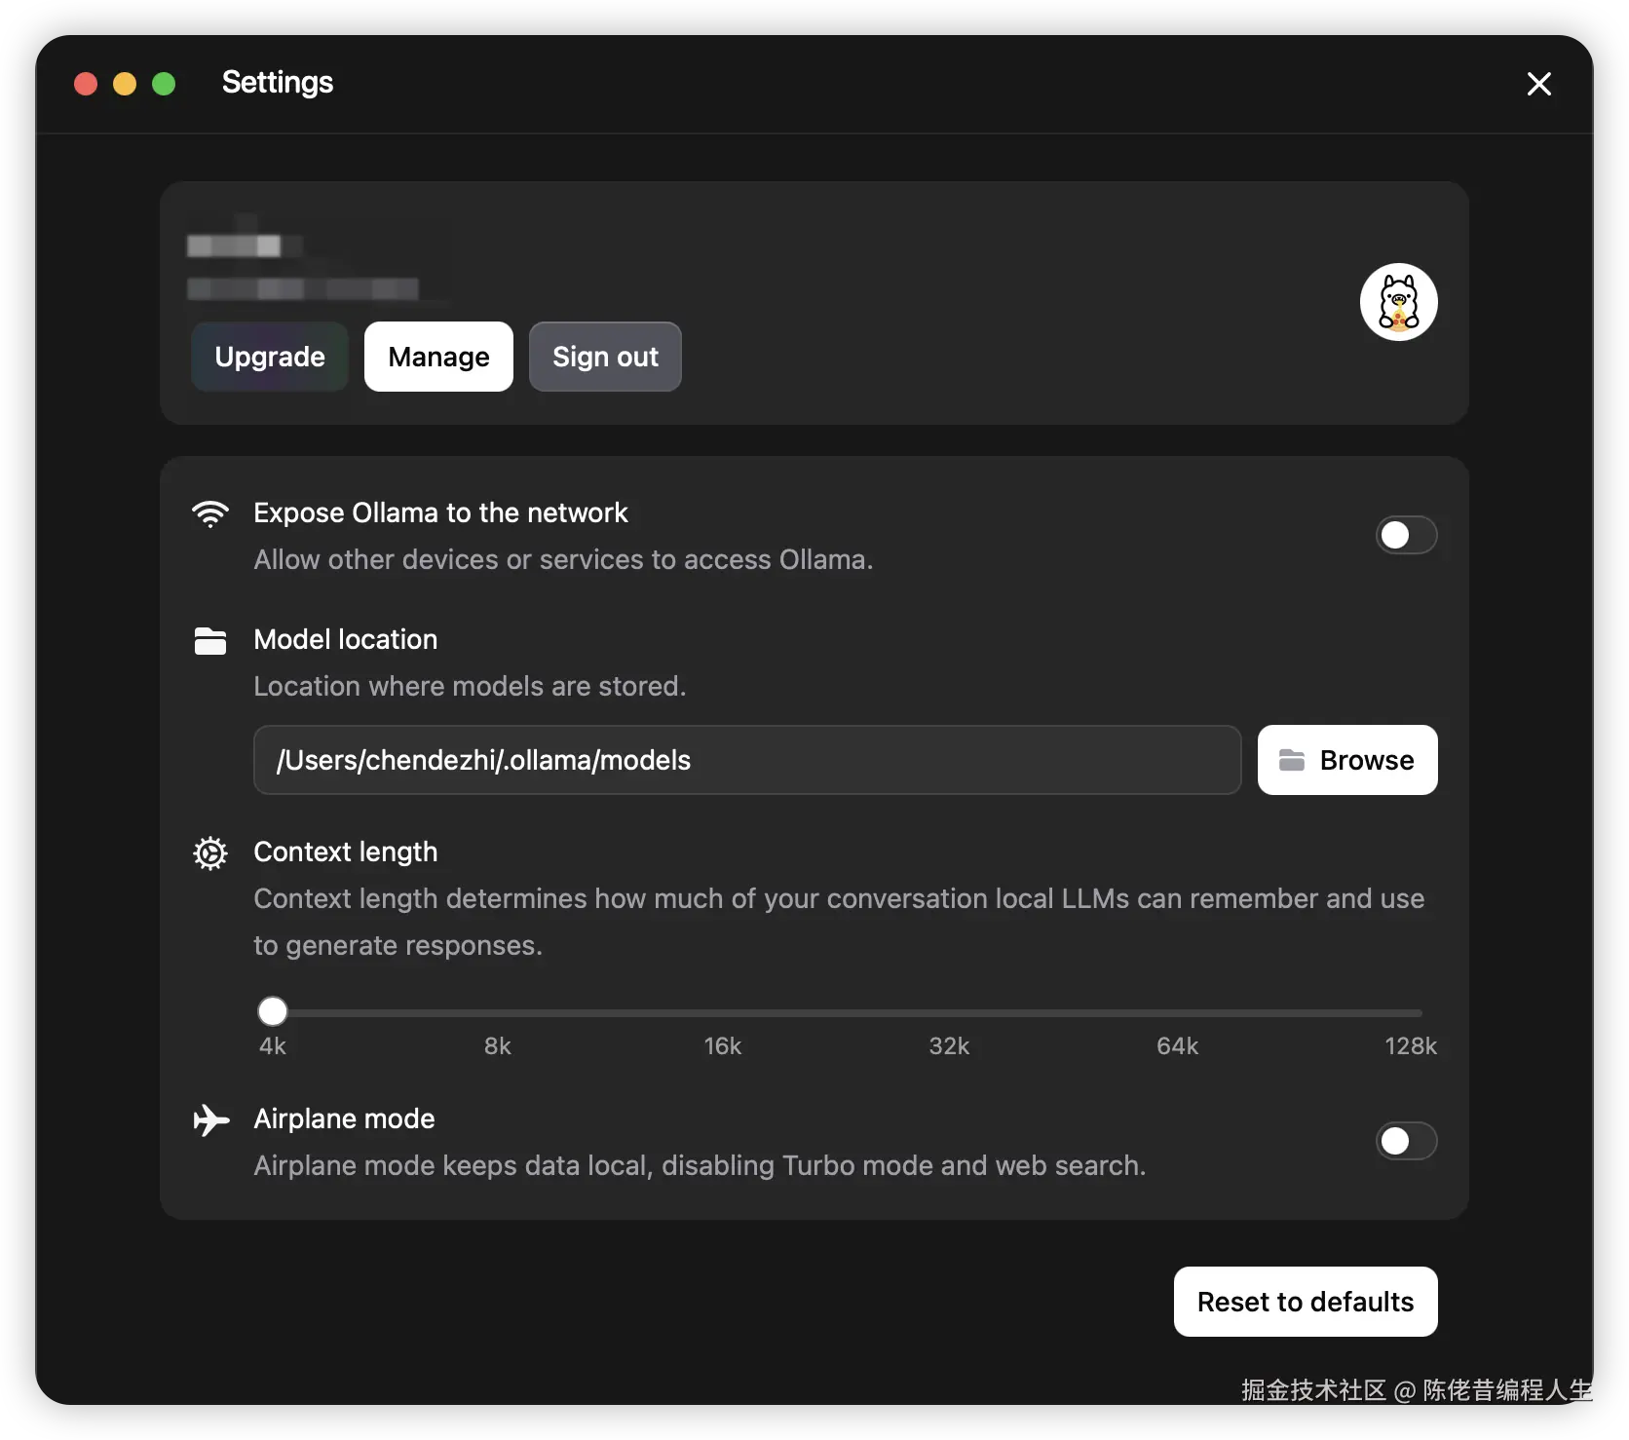Click the red close window button
1629x1440 pixels.
pyautogui.click(x=86, y=84)
